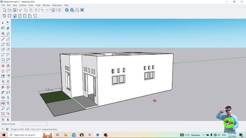Choose the Zoom Window tool
Viewport: 246px width, 138px height.
(x=8, y=108)
